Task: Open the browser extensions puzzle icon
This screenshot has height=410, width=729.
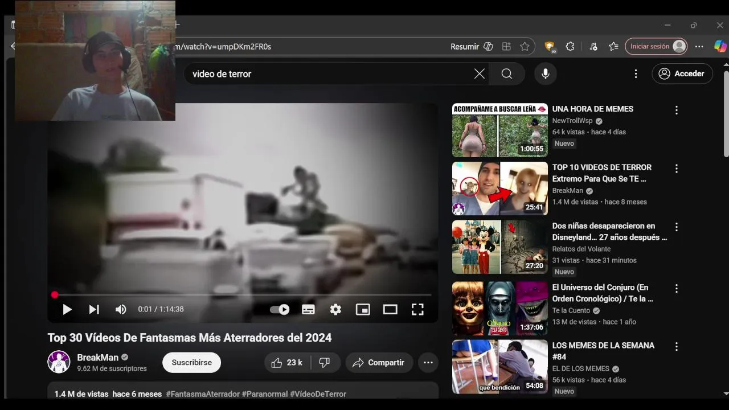Action: click(570, 47)
